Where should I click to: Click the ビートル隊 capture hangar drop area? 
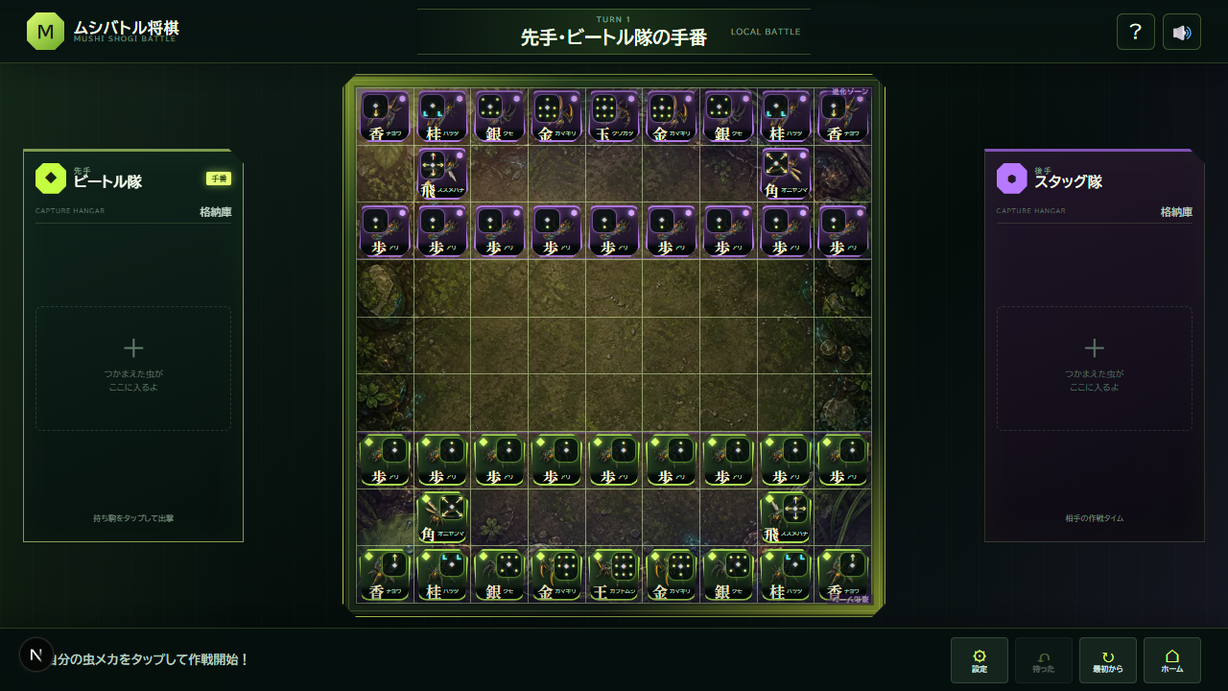[133, 369]
